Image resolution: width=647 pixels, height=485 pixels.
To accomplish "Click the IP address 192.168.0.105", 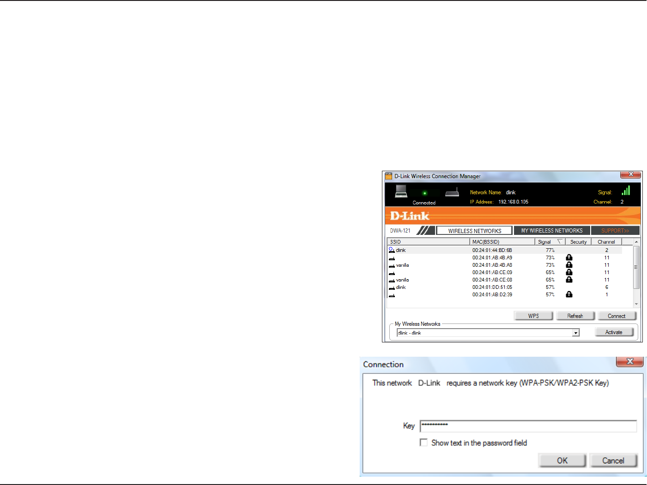I will [x=513, y=202].
